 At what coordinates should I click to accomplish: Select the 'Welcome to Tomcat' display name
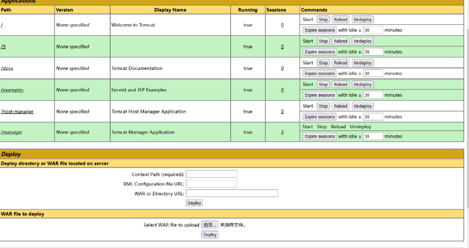pos(133,25)
